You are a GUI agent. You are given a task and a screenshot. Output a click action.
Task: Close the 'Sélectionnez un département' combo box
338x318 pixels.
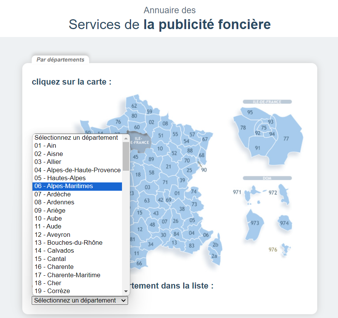(80, 300)
